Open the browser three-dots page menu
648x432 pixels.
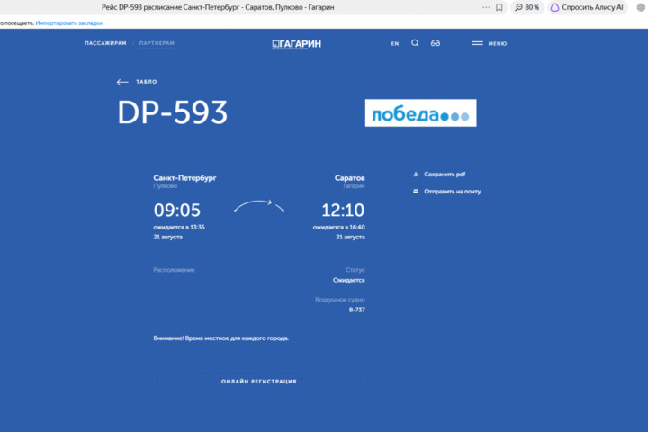(486, 7)
